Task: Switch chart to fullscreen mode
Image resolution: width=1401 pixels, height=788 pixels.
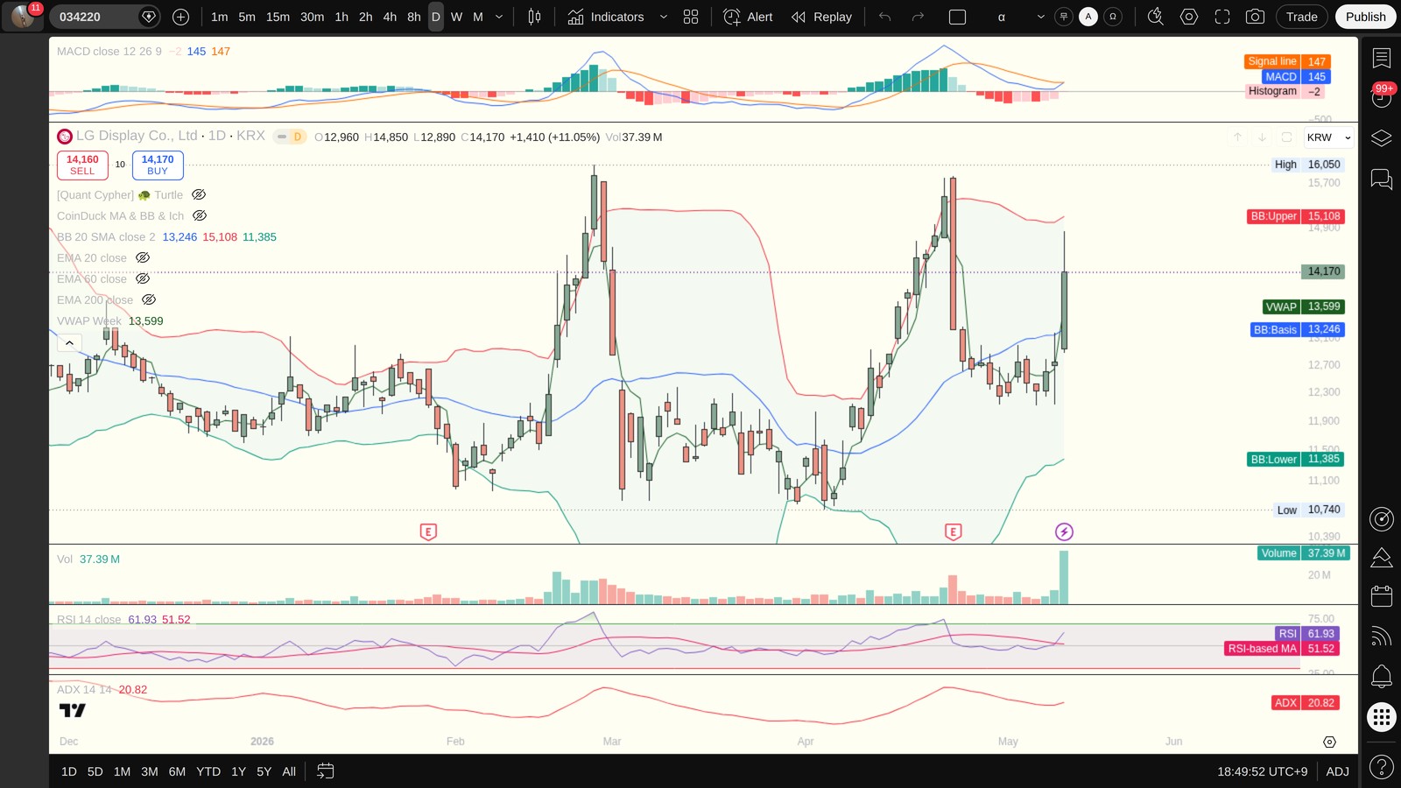Action: click(1222, 17)
